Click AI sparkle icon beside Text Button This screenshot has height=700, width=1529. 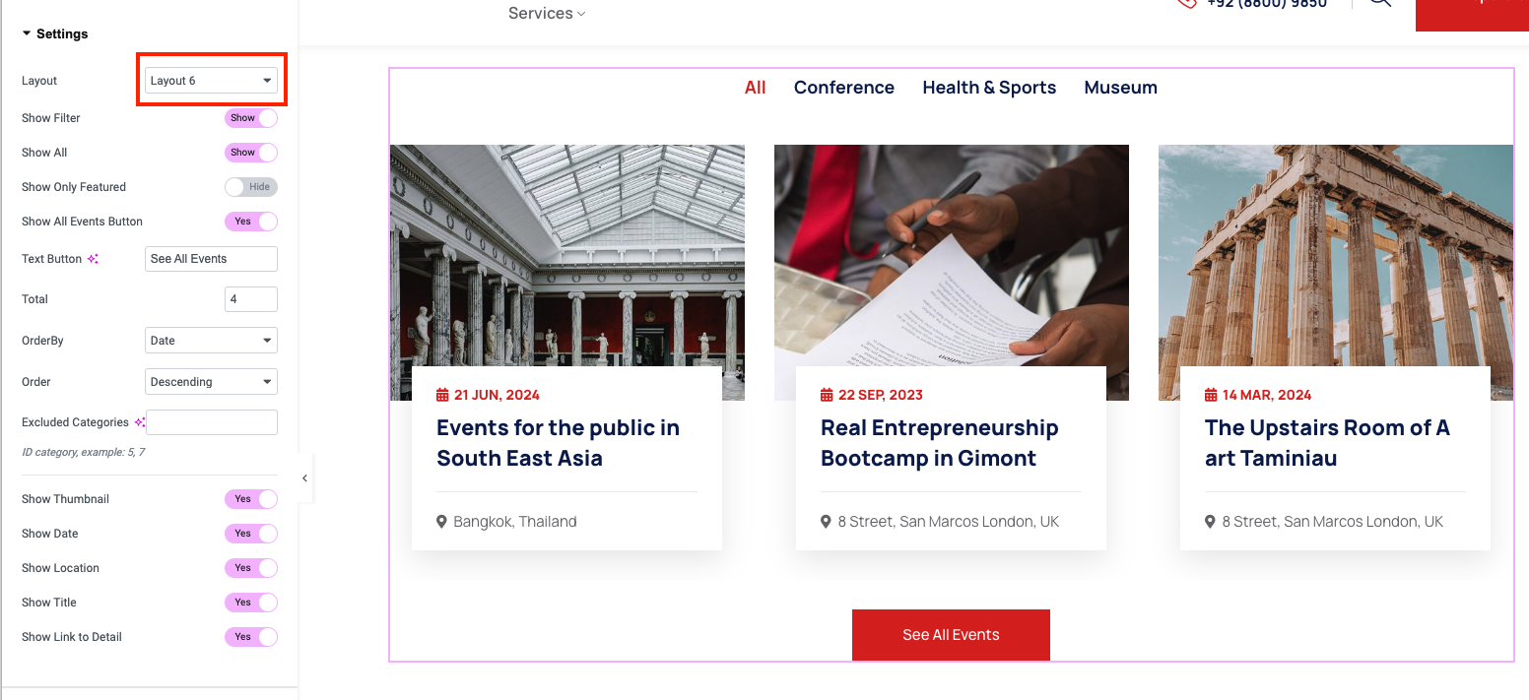93,259
